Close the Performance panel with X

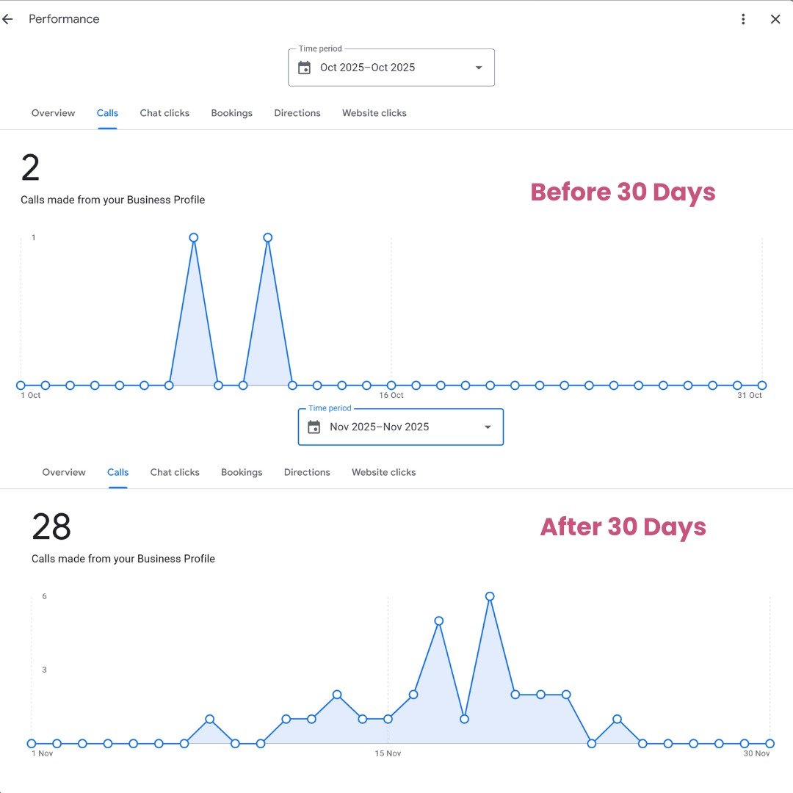[775, 20]
